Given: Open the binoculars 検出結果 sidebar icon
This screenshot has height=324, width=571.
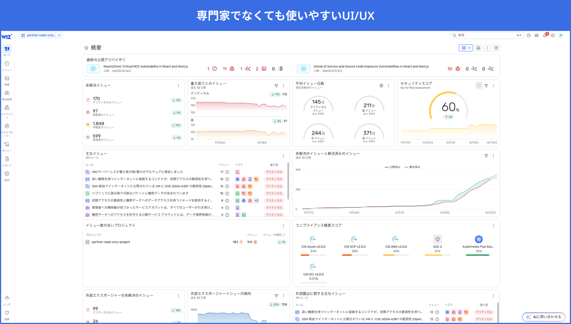Looking at the screenshot, I should click(x=7, y=93).
